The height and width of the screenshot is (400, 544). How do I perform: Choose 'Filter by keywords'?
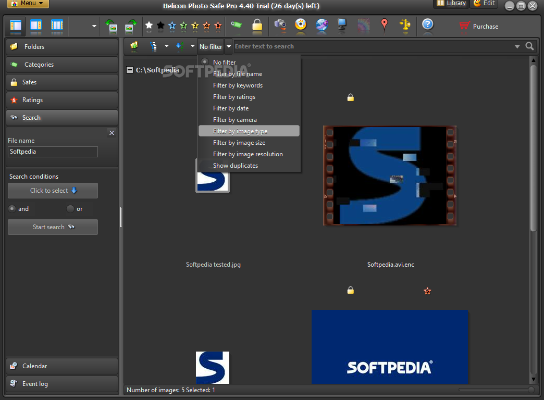click(x=249, y=85)
